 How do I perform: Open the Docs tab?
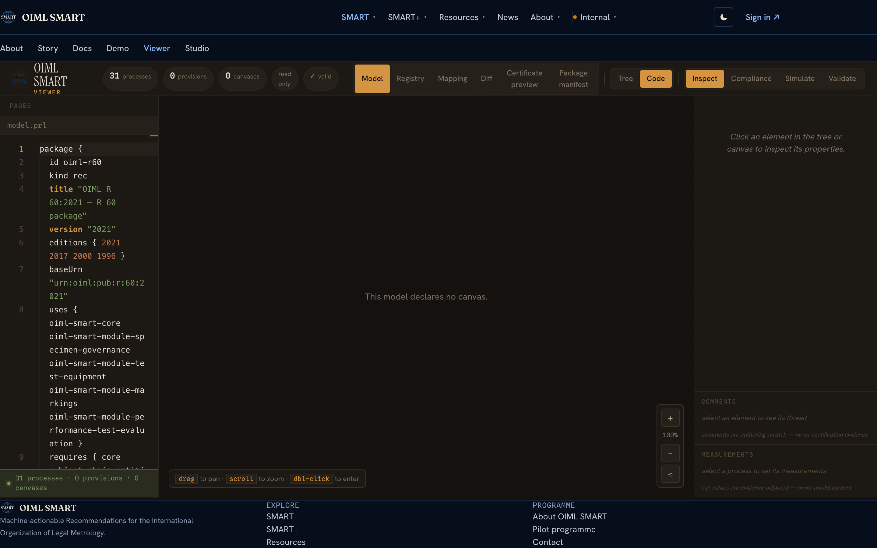point(82,48)
